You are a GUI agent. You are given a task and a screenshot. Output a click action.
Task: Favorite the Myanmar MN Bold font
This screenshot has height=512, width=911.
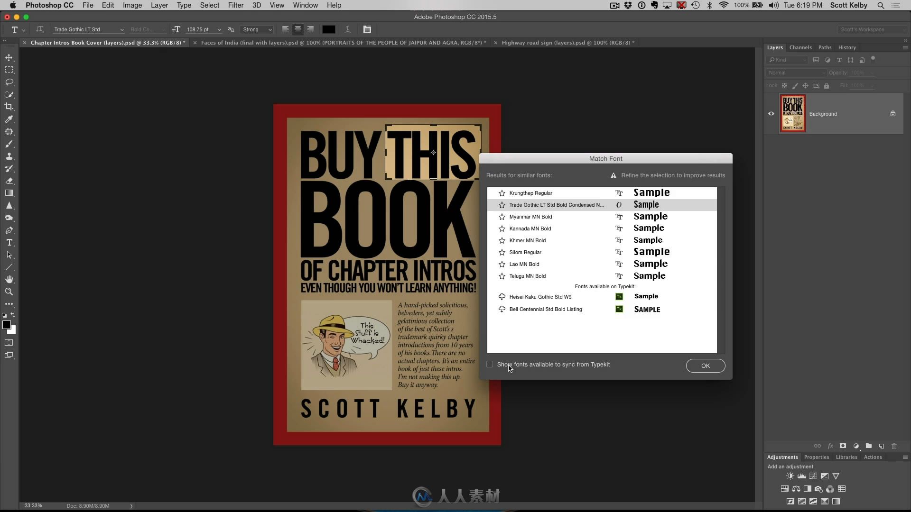click(x=502, y=217)
